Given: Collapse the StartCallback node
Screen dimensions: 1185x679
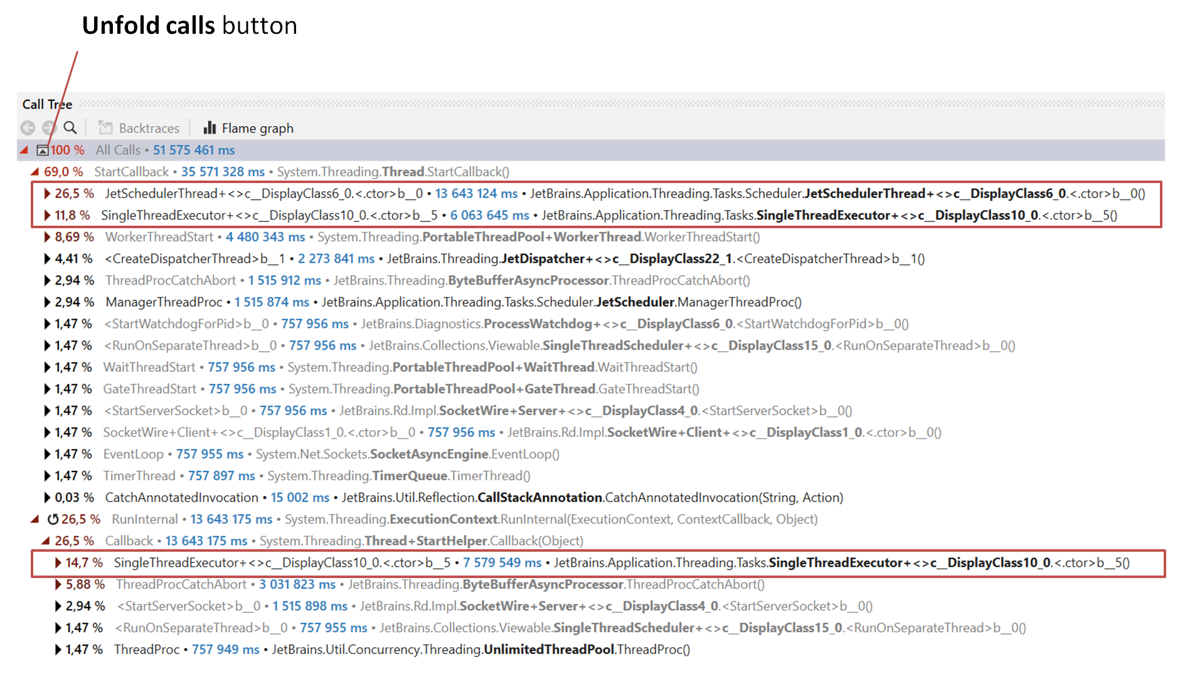Looking at the screenshot, I should point(34,171).
